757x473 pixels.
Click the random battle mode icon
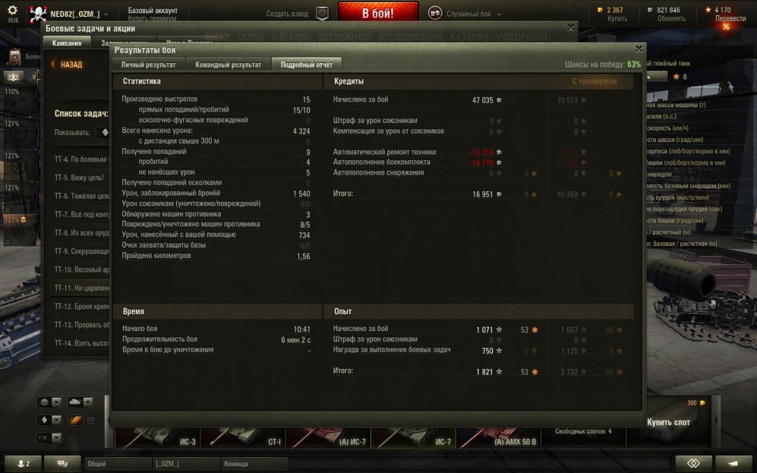[435, 13]
